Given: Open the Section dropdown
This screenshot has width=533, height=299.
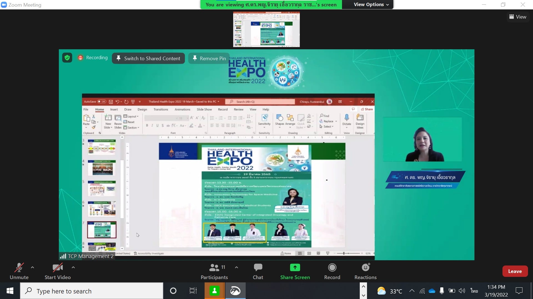Looking at the screenshot, I should (x=131, y=128).
